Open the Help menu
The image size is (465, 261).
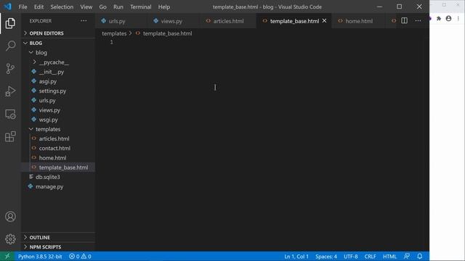(x=163, y=7)
